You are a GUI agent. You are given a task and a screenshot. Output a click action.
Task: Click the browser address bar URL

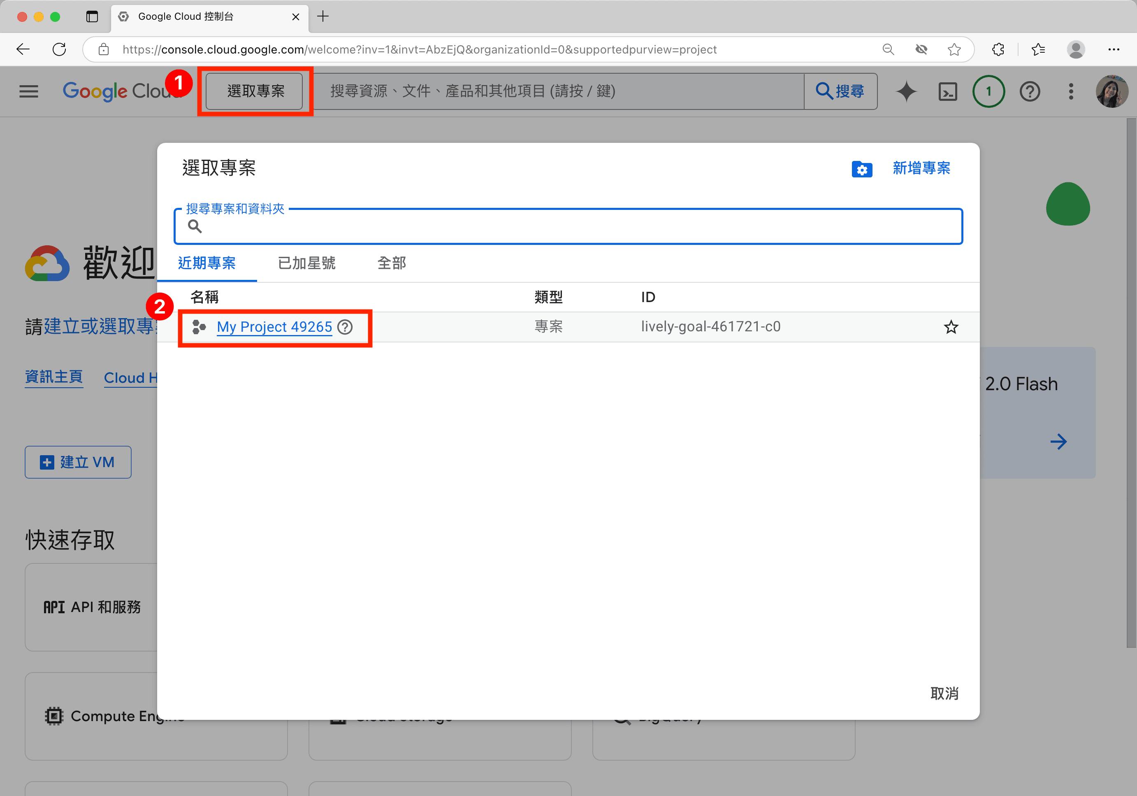coord(420,49)
